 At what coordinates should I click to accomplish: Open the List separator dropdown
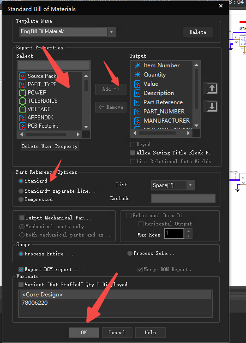click(x=190, y=185)
